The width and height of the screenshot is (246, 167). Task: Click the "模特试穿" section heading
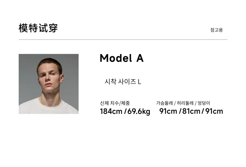pos(38,28)
